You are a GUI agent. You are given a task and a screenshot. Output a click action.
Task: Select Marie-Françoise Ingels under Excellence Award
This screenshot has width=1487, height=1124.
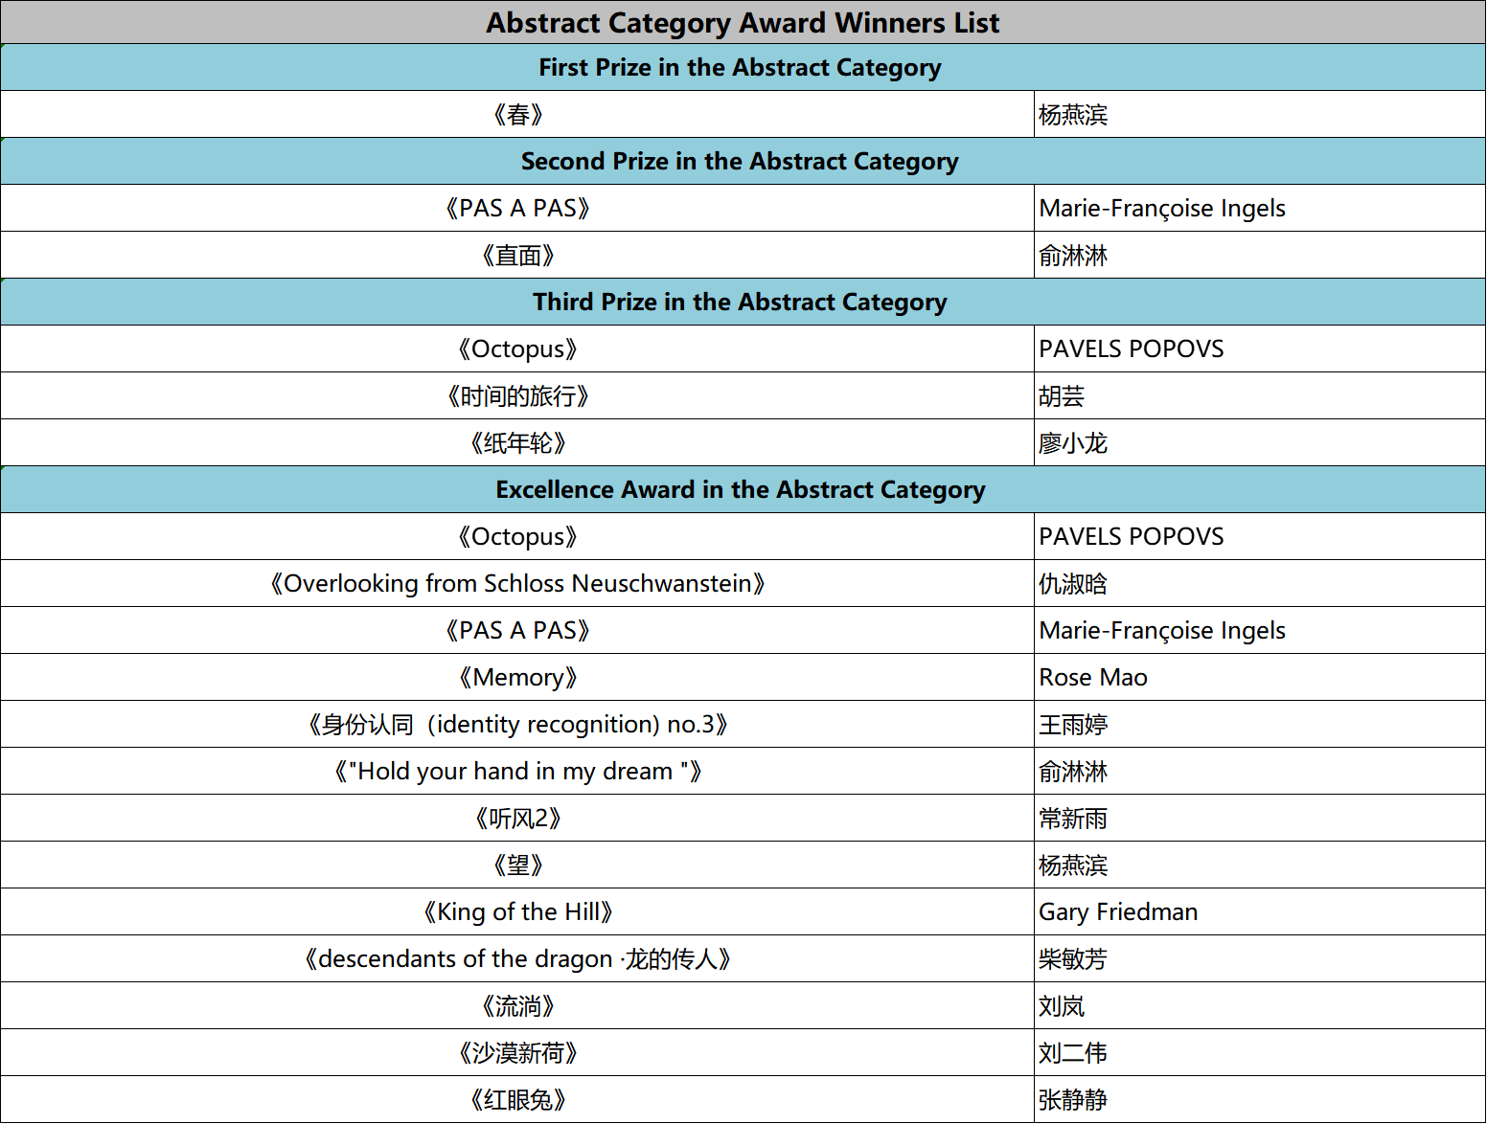[x=1260, y=630]
